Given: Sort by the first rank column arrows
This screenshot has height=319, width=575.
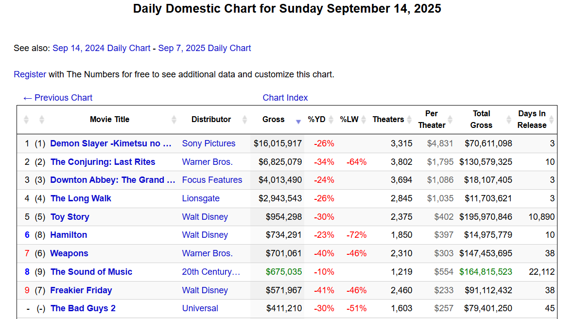Looking at the screenshot, I should click(x=26, y=120).
